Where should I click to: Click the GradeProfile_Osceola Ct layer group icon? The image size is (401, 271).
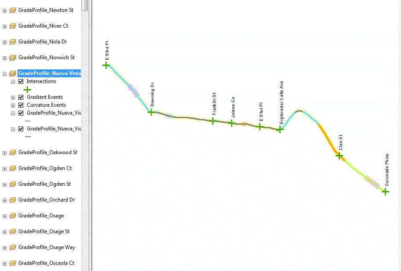[x=13, y=264]
